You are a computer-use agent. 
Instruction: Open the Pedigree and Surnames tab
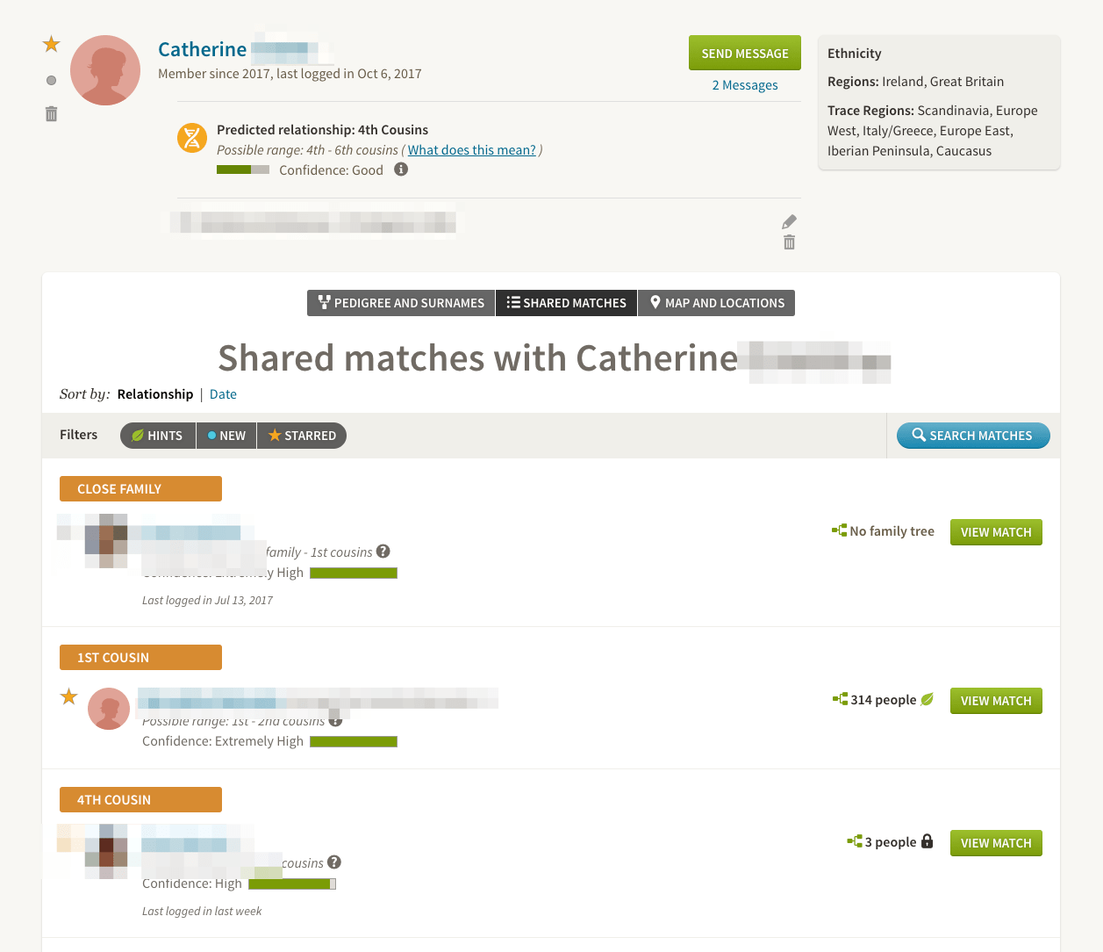point(401,303)
